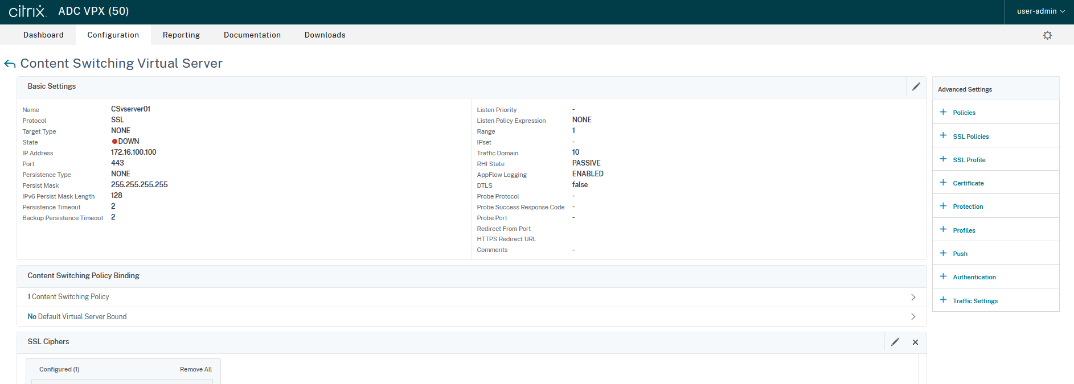Expand the No Default Virtual Server Bound chevron
This screenshot has height=384, width=1074.
tap(913, 317)
